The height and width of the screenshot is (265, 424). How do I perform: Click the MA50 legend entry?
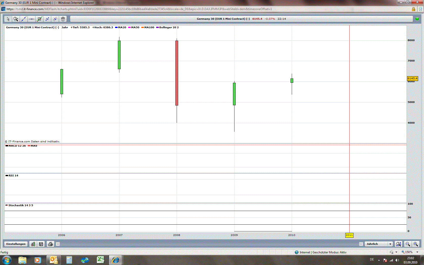coord(134,28)
